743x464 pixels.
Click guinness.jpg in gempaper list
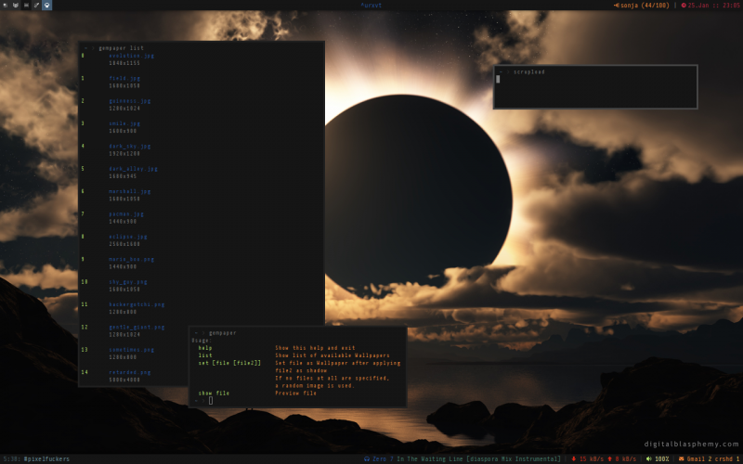coord(130,101)
